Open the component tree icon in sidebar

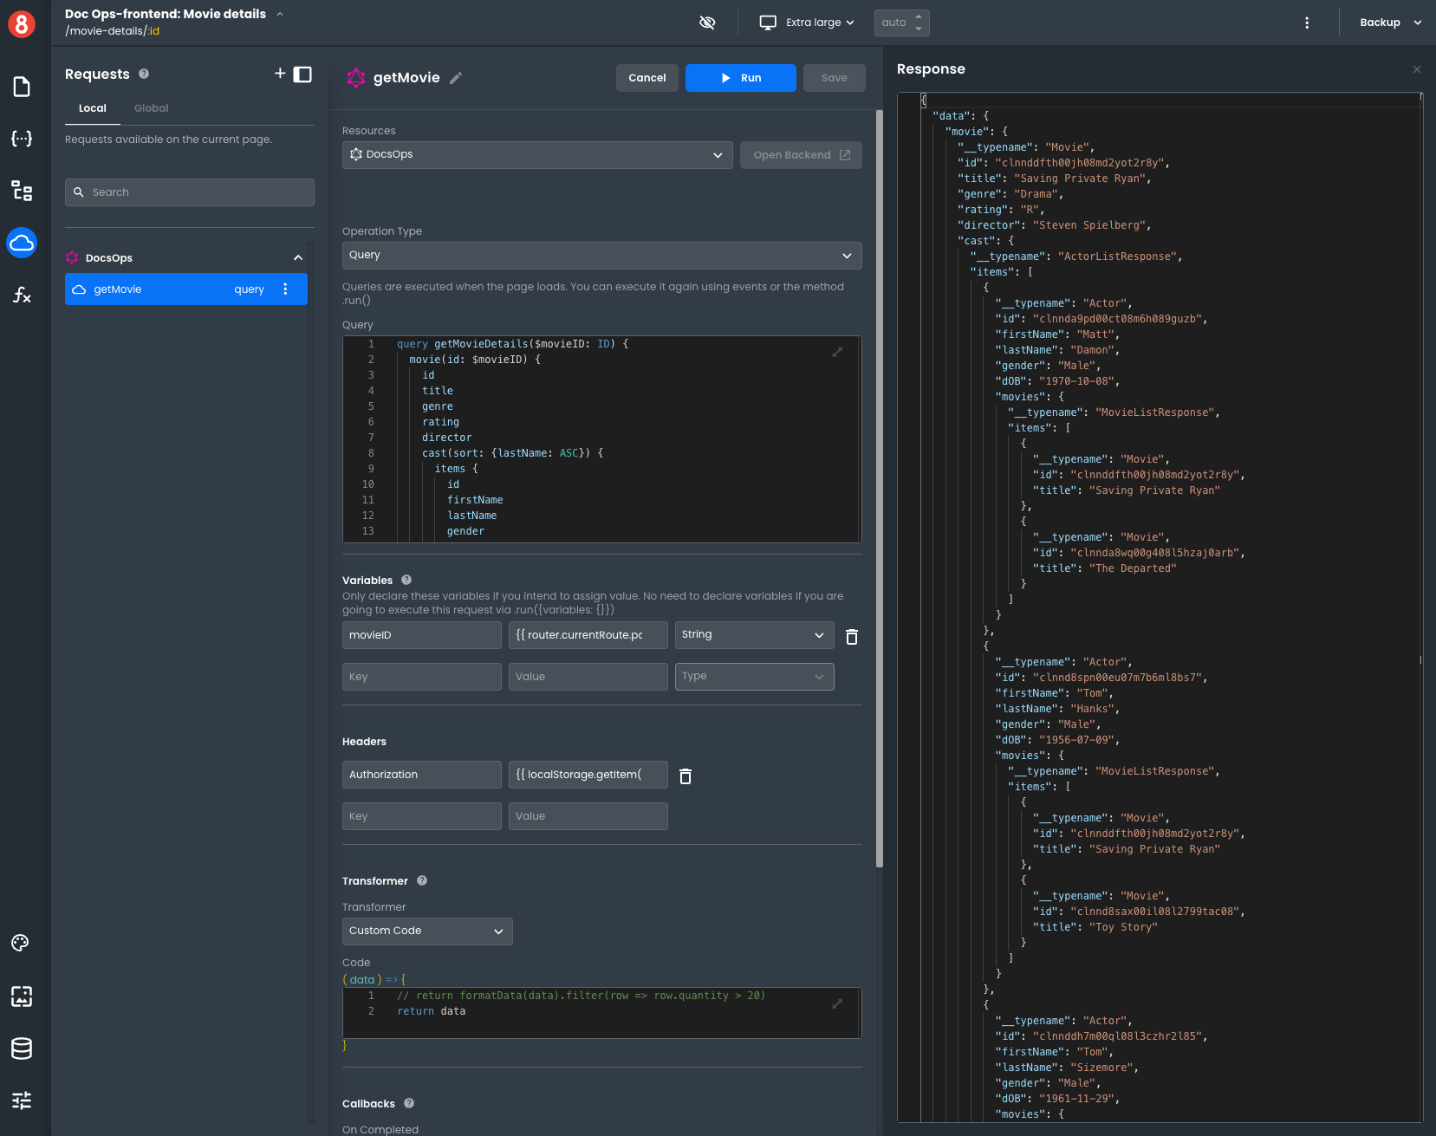(22, 191)
